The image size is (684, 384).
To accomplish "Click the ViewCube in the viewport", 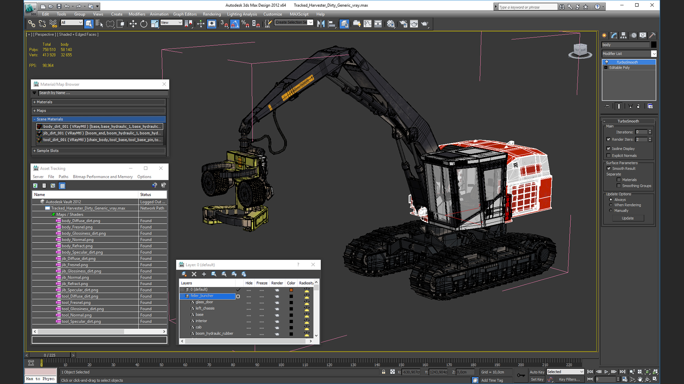I will 580,50.
